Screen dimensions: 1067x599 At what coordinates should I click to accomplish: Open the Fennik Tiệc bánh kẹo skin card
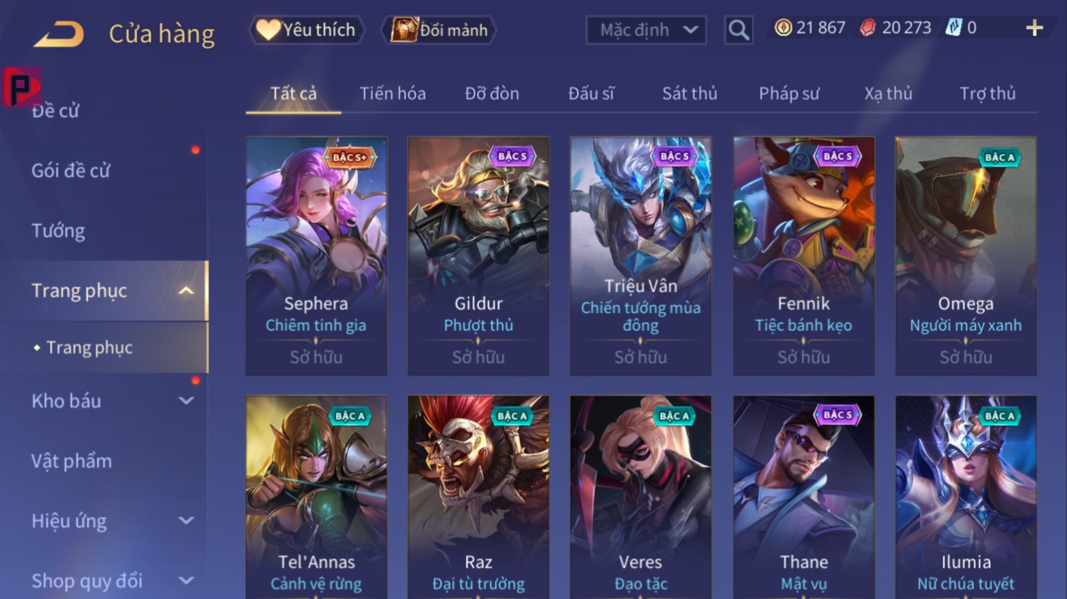pos(803,256)
